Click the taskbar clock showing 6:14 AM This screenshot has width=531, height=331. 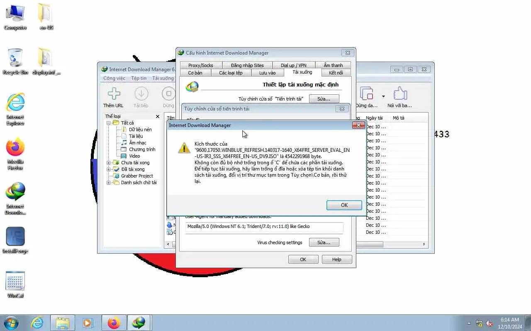pos(510,323)
